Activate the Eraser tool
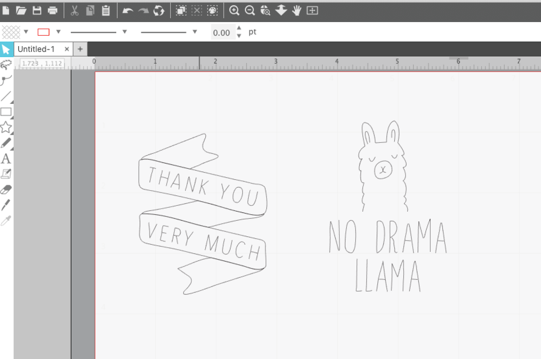This screenshot has width=541, height=359. pos(5,189)
